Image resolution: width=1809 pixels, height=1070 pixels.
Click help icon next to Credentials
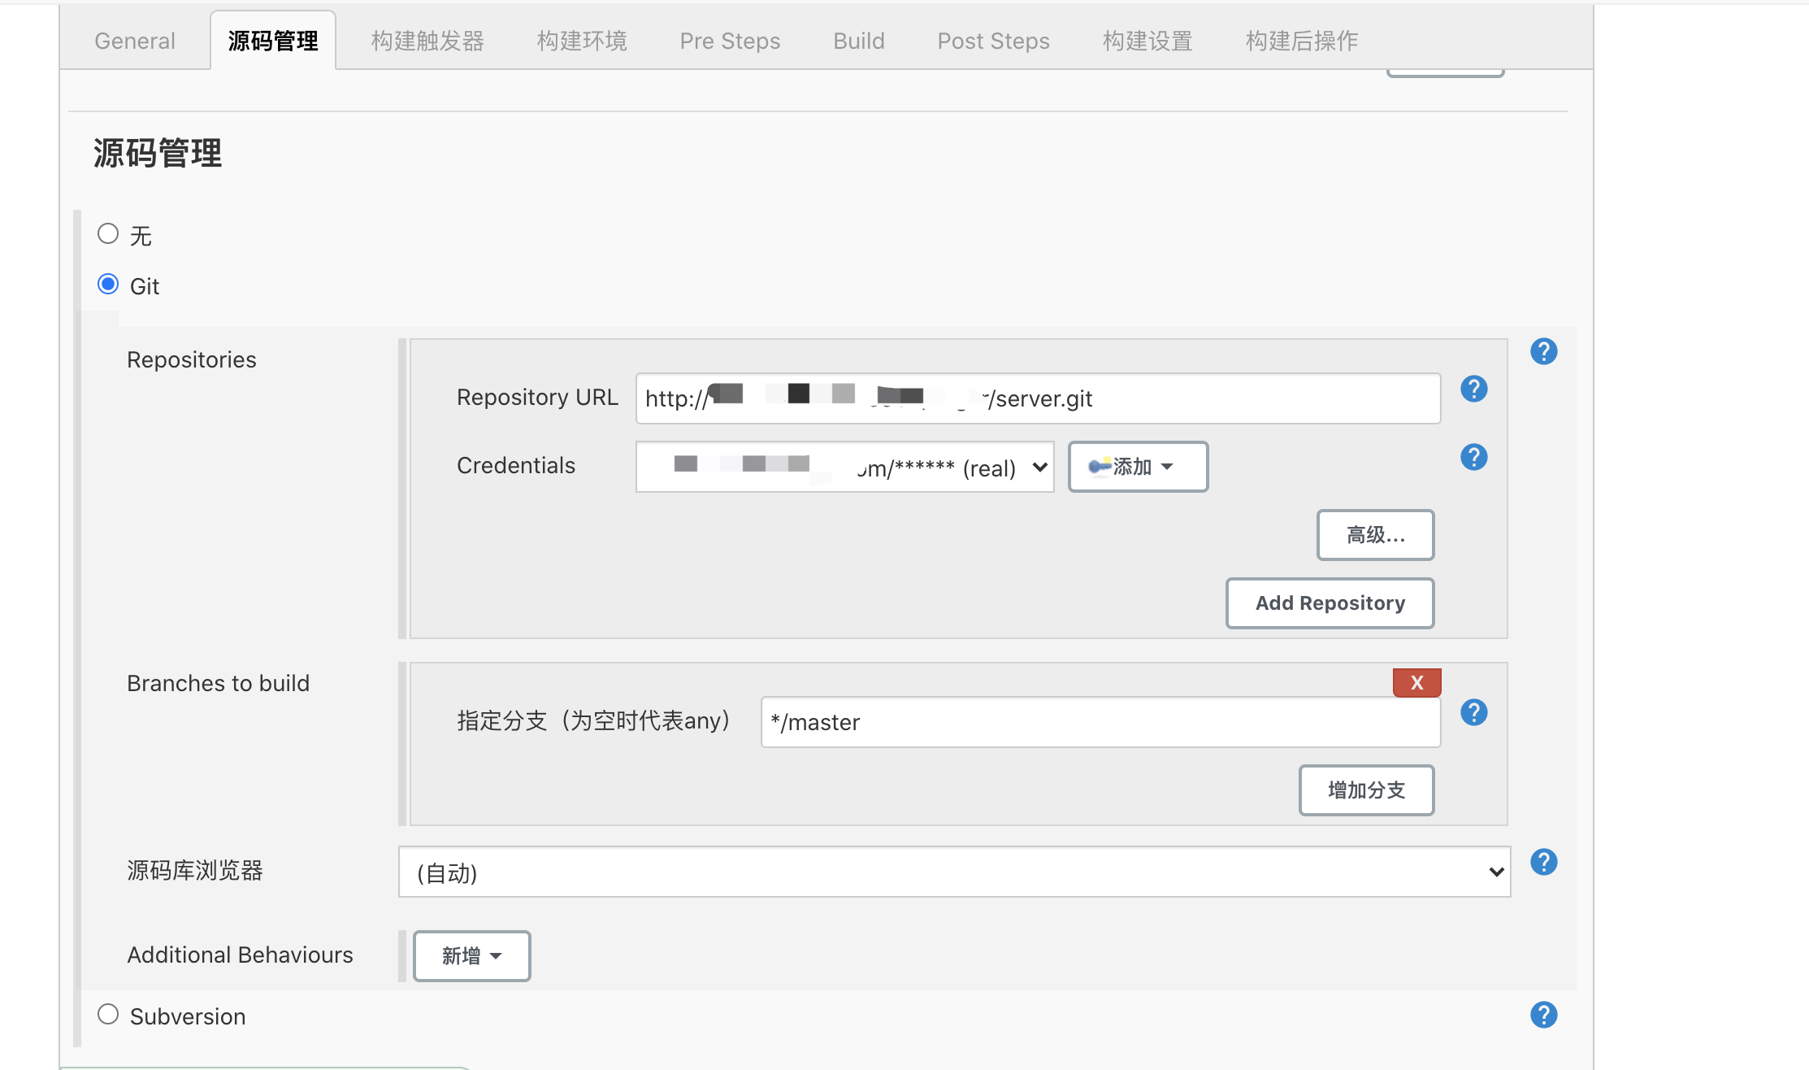(x=1473, y=457)
